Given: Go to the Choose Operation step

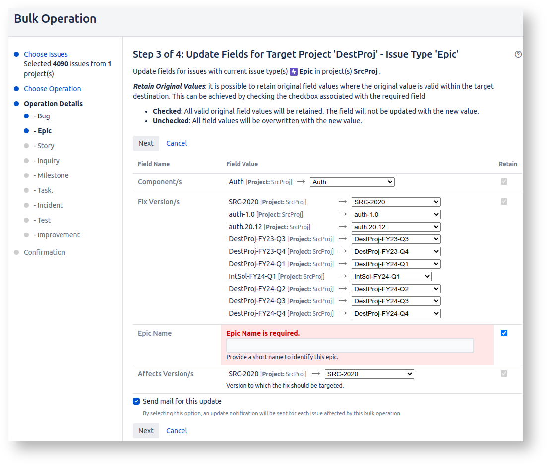Looking at the screenshot, I should point(52,89).
